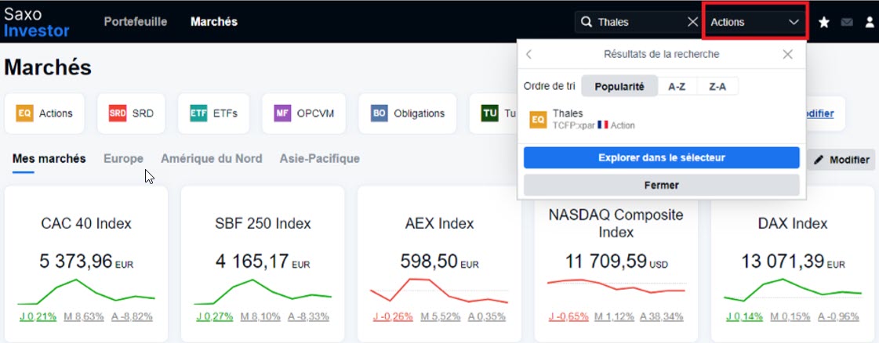The width and height of the screenshot is (879, 343).
Task: Click Explorer dans le sélecteur button
Action: tap(662, 157)
